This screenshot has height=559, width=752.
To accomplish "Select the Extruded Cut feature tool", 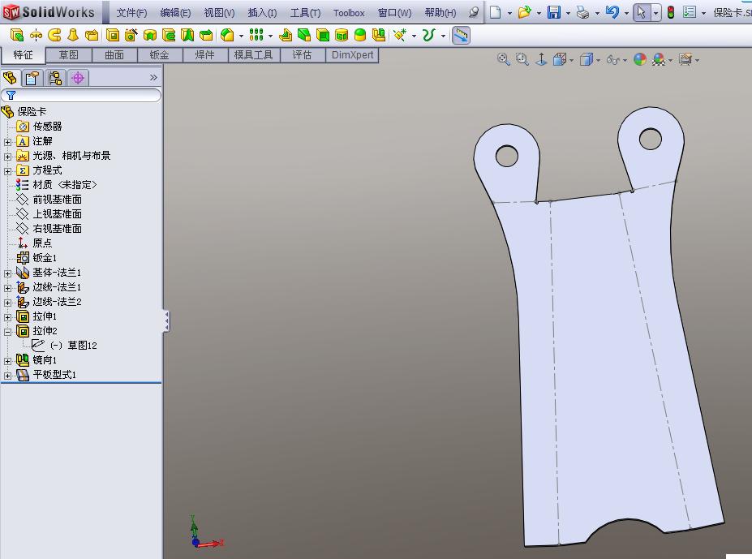I will [x=113, y=35].
